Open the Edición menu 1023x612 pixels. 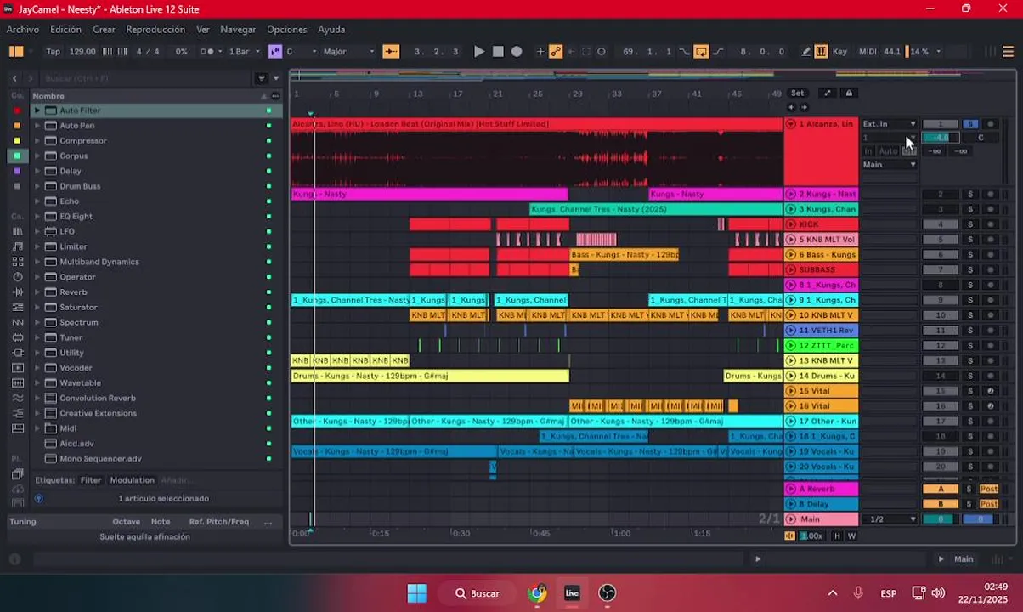65,29
